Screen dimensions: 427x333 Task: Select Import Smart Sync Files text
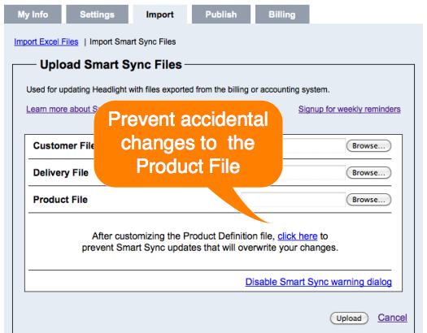pyautogui.click(x=133, y=42)
